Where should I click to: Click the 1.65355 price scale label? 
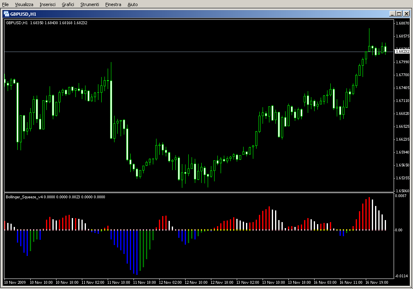click(x=403, y=178)
